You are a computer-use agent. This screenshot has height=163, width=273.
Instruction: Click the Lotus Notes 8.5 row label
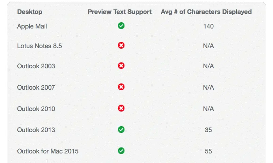pyautogui.click(x=40, y=46)
